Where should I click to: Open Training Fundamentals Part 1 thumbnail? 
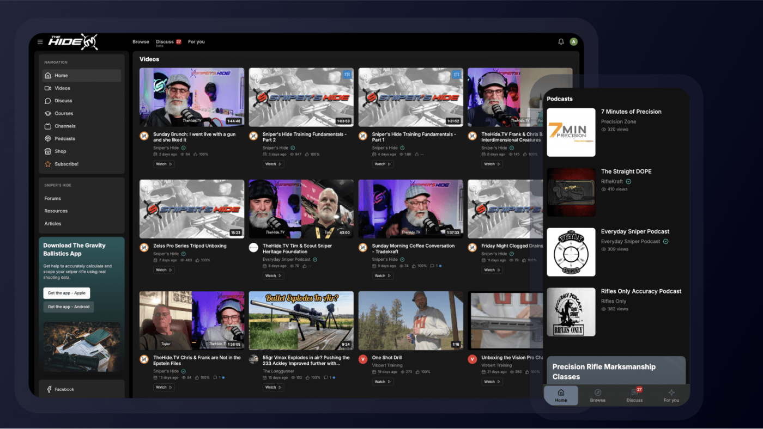411,97
